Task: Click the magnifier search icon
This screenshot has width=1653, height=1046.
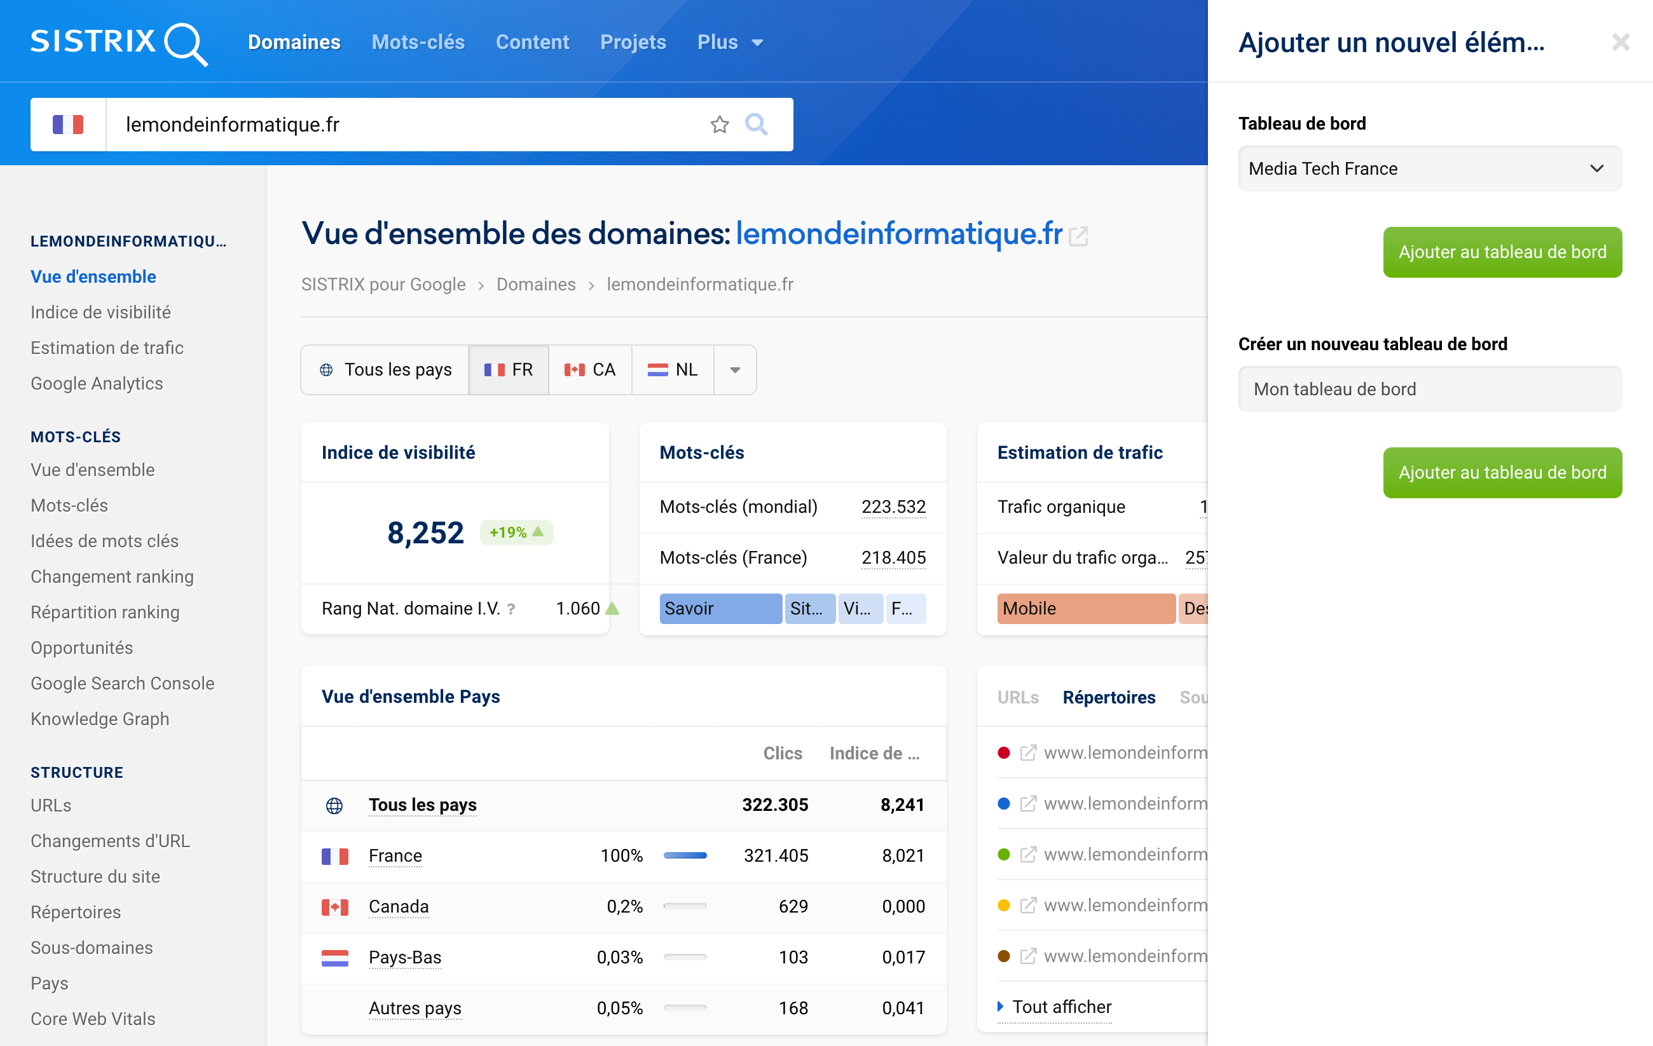Action: point(756,124)
